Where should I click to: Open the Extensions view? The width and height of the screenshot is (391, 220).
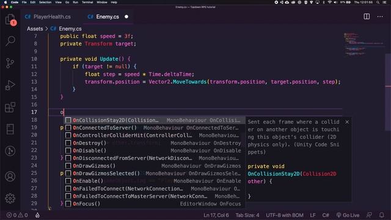pyautogui.click(x=10, y=108)
